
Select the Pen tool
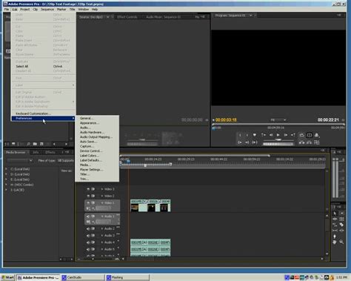pos(335,237)
